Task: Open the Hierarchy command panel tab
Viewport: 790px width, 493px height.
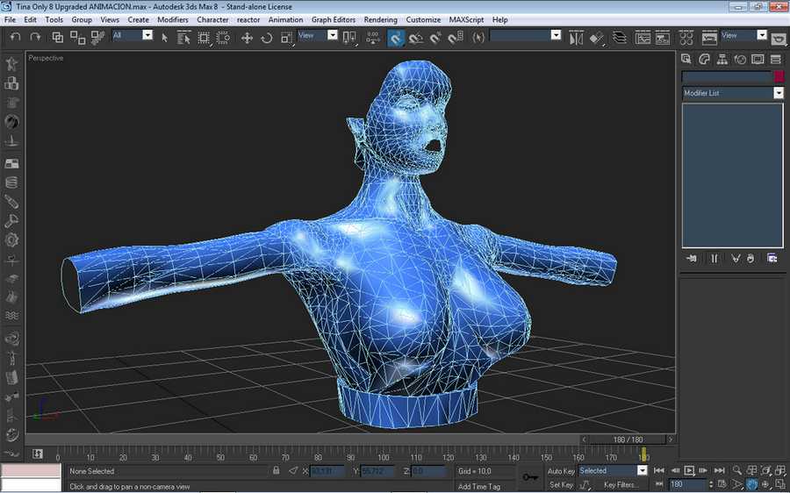Action: click(722, 60)
